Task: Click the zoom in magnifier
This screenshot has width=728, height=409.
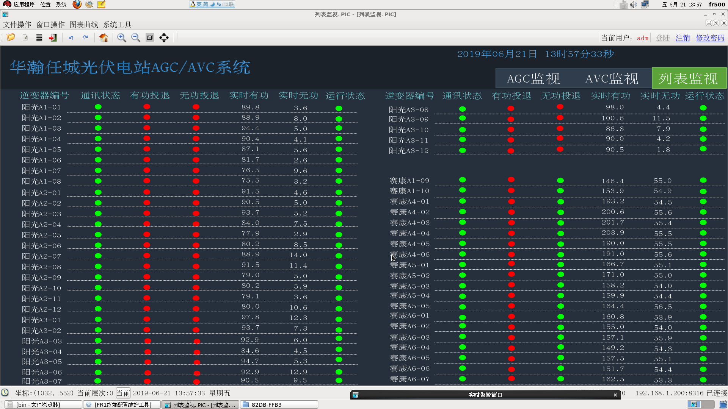Action: pos(121,37)
